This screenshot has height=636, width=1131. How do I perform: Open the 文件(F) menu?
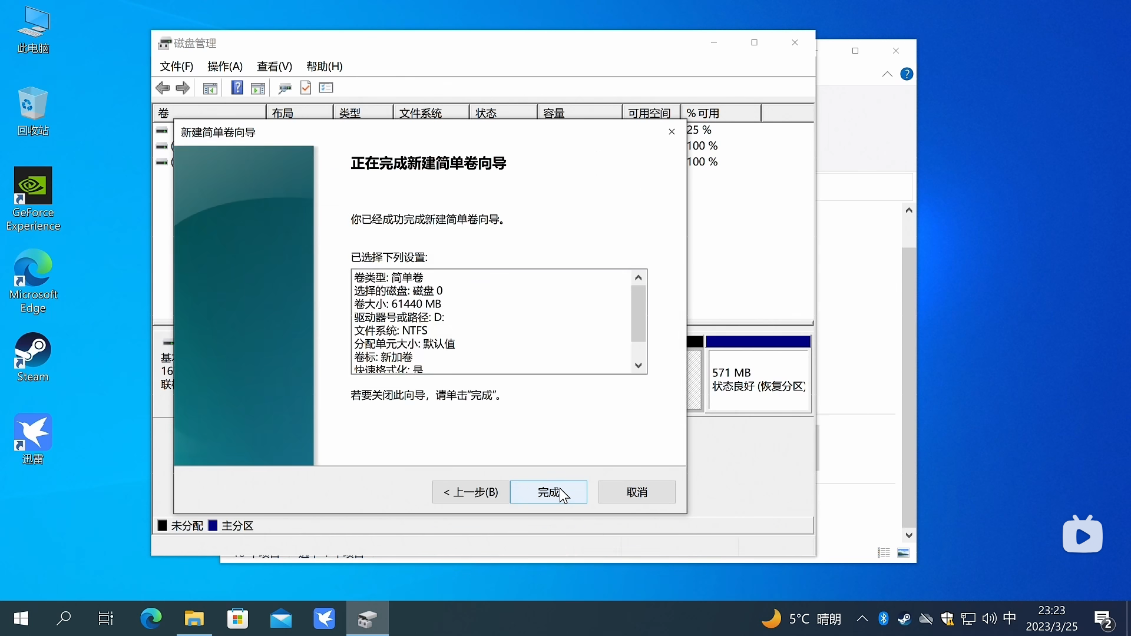176,66
